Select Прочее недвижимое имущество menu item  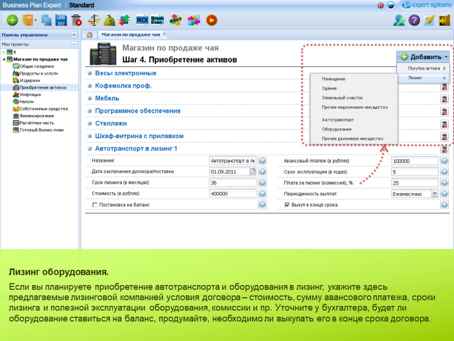(354, 107)
